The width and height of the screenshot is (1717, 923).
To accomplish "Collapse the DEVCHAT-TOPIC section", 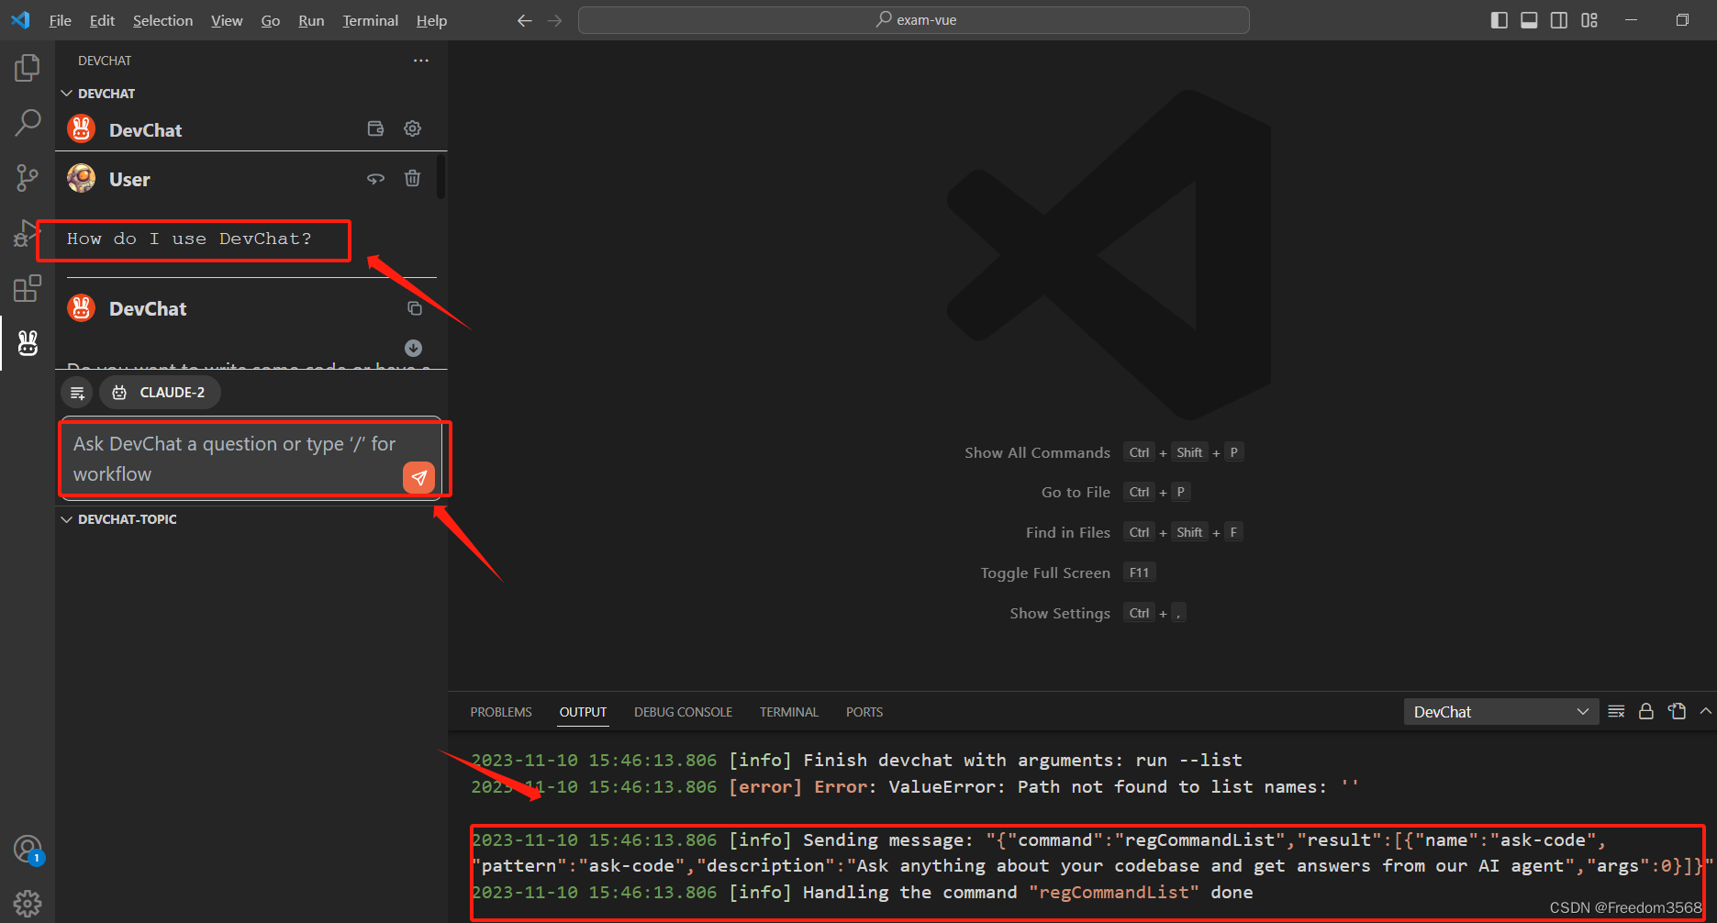I will 67,519.
